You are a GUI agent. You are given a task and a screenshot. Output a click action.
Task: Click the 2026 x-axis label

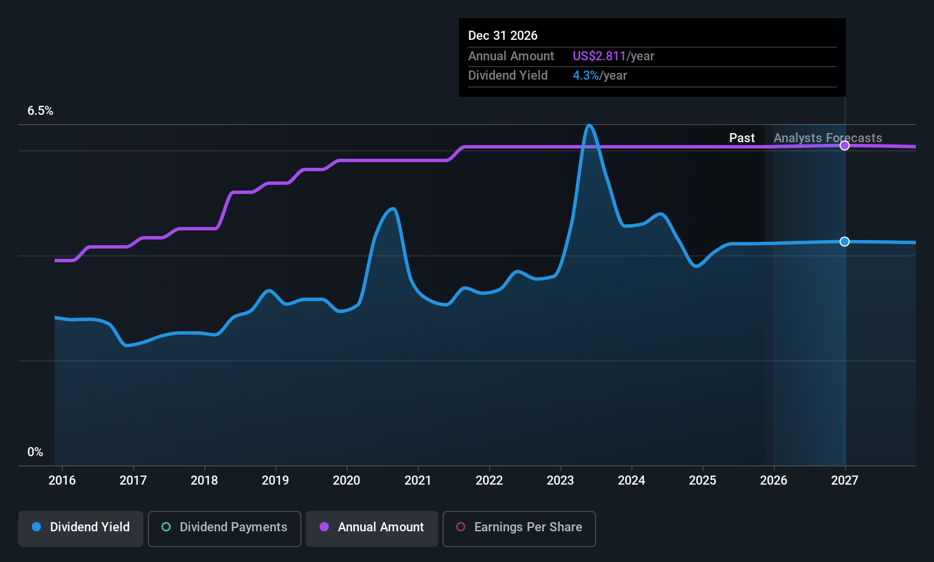pos(774,481)
